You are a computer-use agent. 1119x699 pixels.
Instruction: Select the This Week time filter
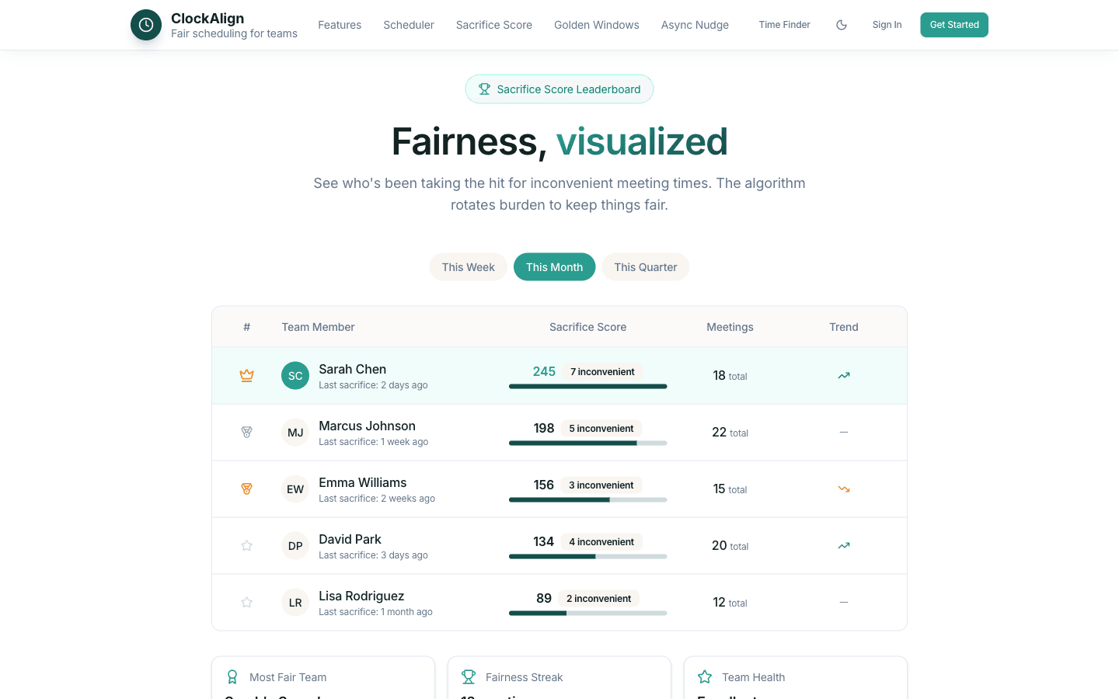468,266
